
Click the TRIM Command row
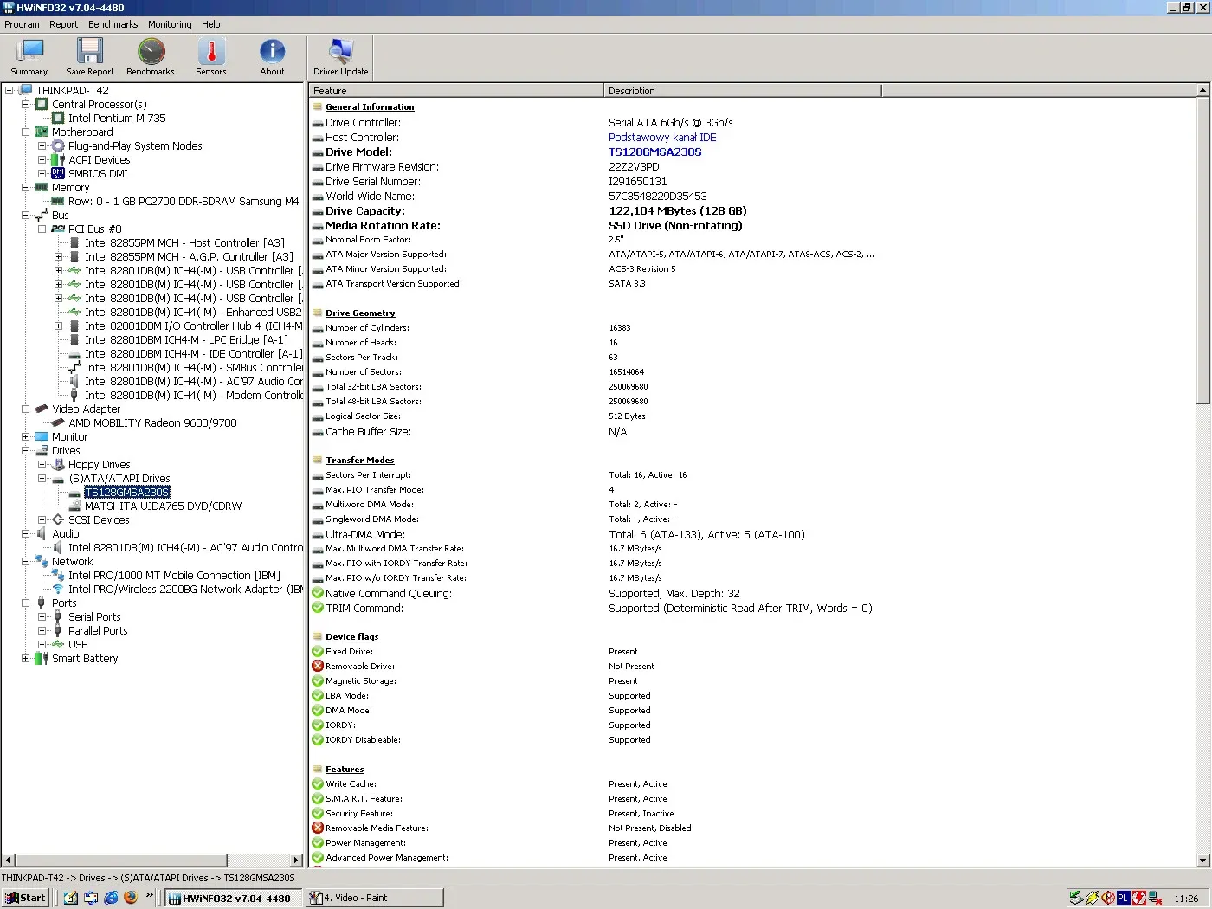pos(751,609)
